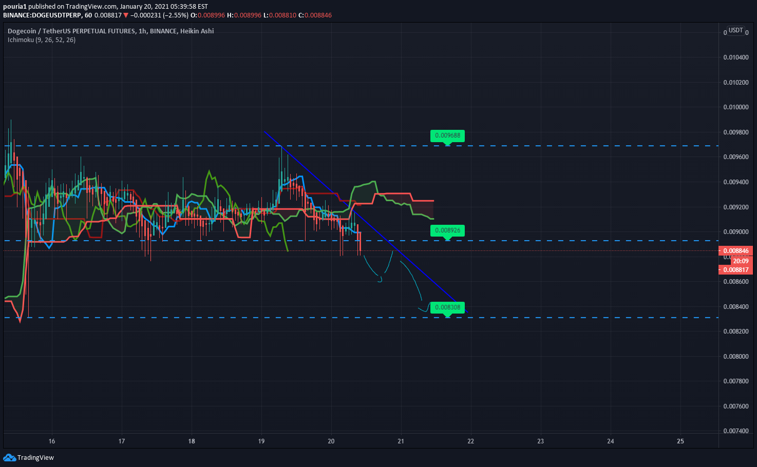Select the green price label 0.008308
This screenshot has height=467, width=757.
(x=447, y=307)
